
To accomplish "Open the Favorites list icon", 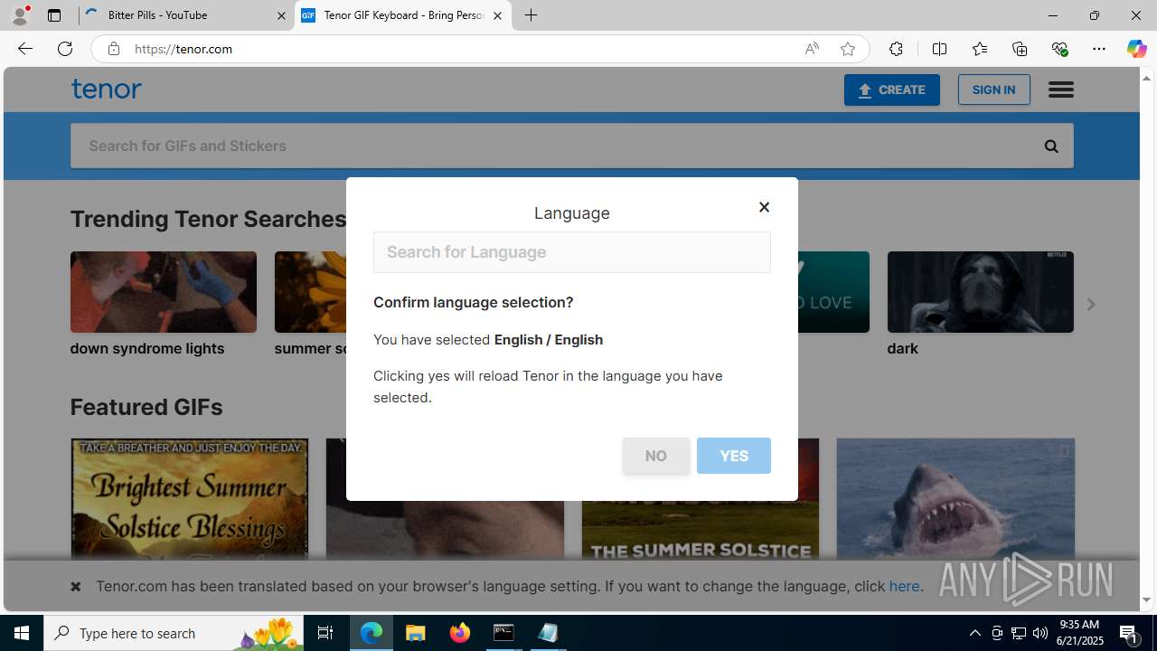I will (980, 49).
